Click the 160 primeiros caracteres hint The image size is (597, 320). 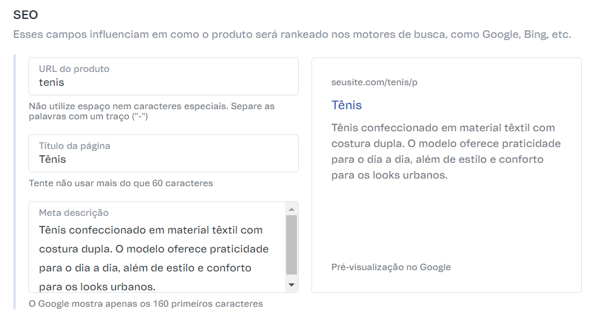(145, 304)
